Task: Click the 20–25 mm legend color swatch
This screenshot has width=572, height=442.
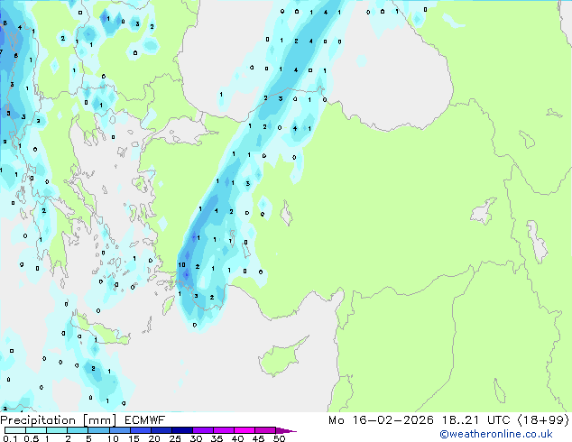Action: pos(161,430)
